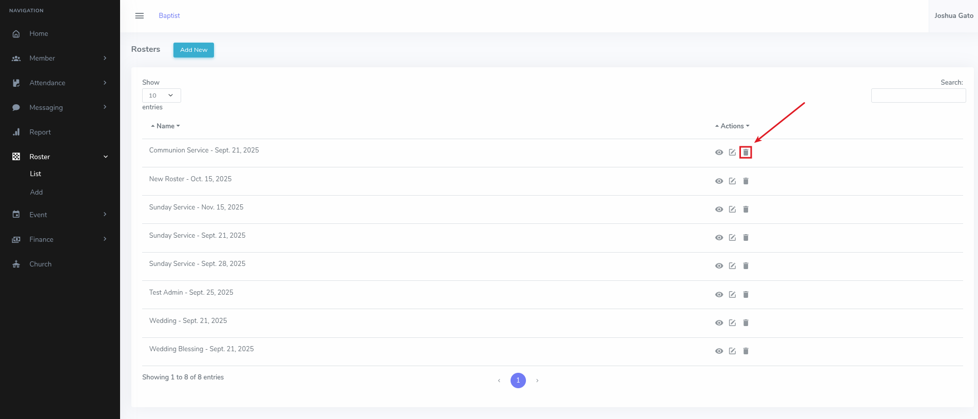
Task: Click into the Search field
Action: (918, 96)
